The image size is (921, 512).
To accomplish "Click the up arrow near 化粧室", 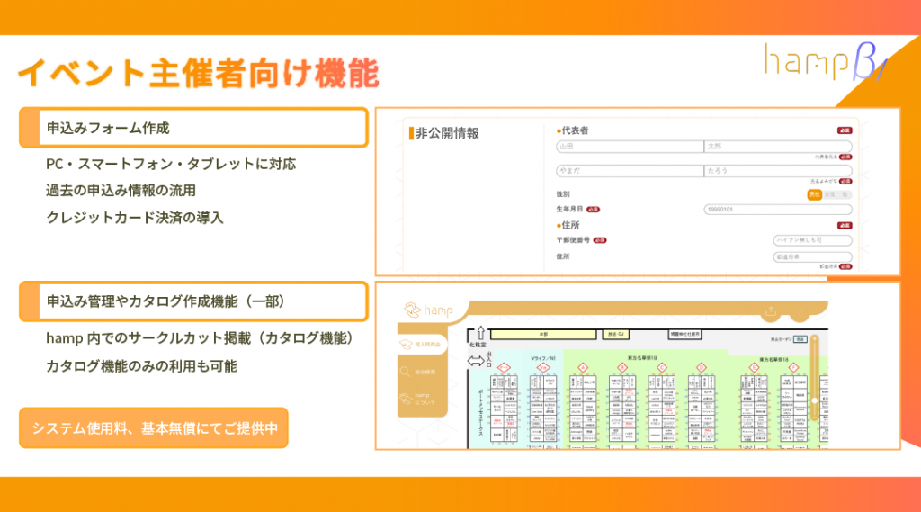I will tap(480, 333).
